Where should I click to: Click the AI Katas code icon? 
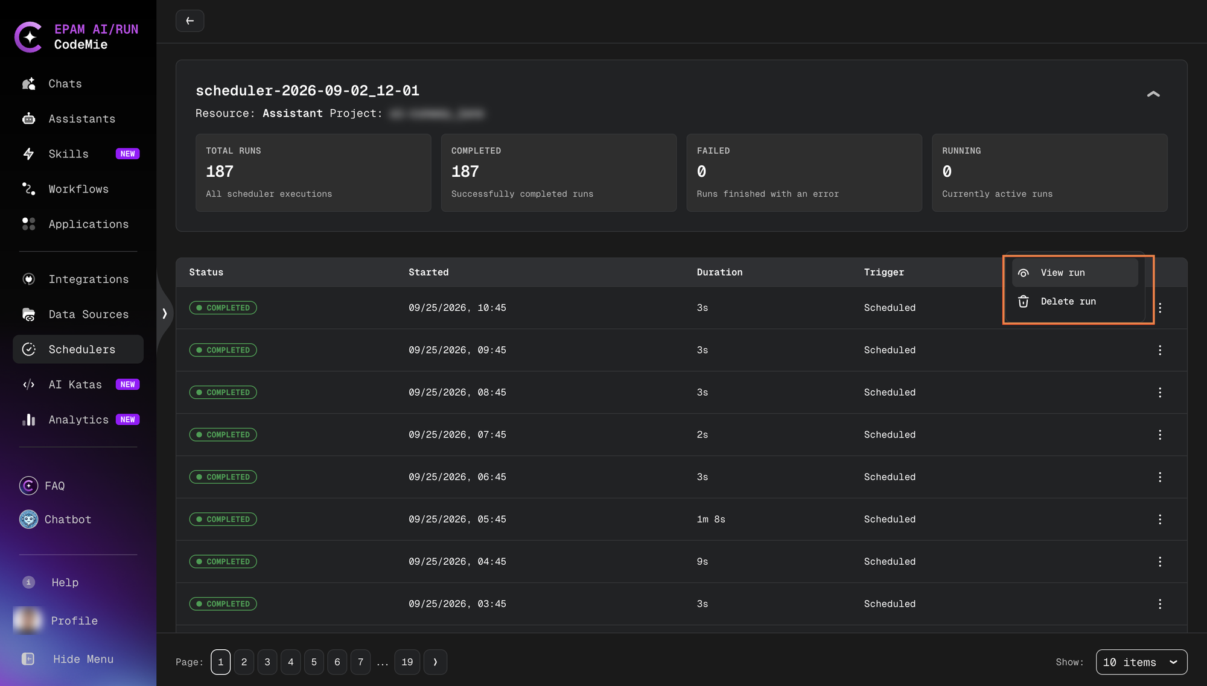(x=28, y=384)
